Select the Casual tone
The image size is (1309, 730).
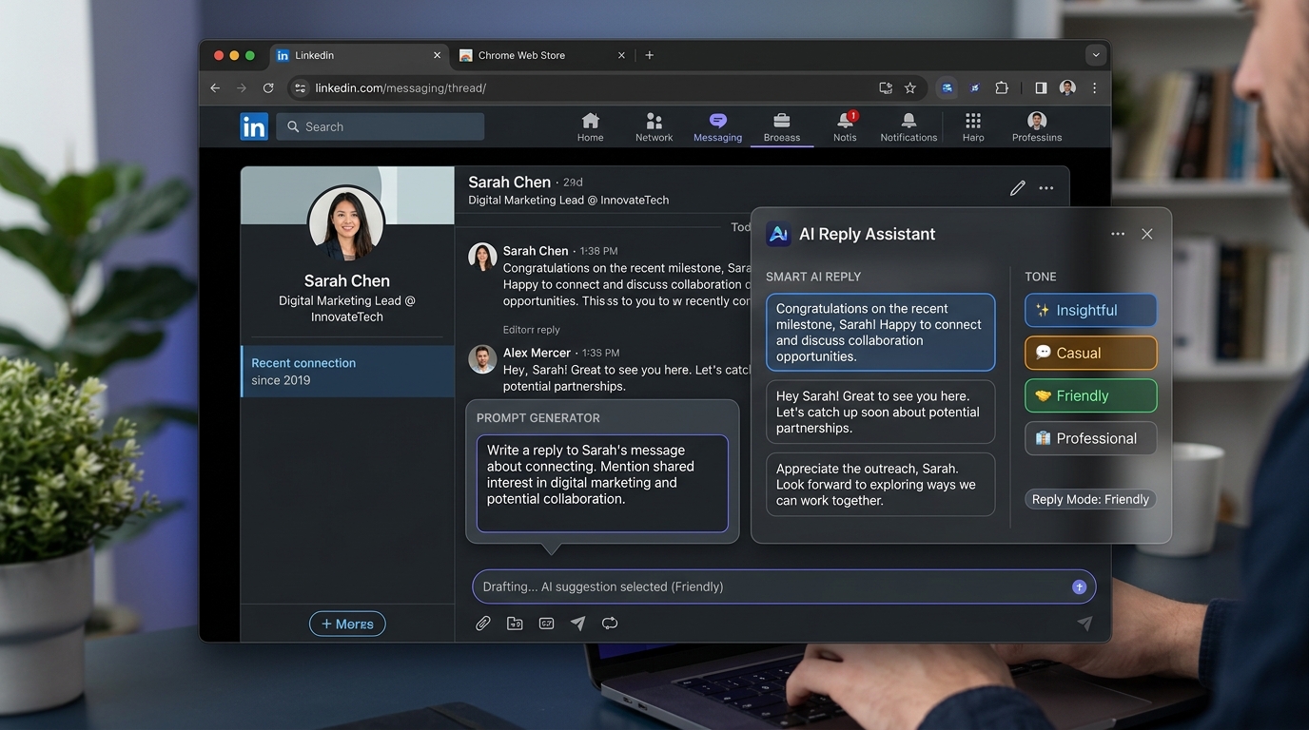1090,353
